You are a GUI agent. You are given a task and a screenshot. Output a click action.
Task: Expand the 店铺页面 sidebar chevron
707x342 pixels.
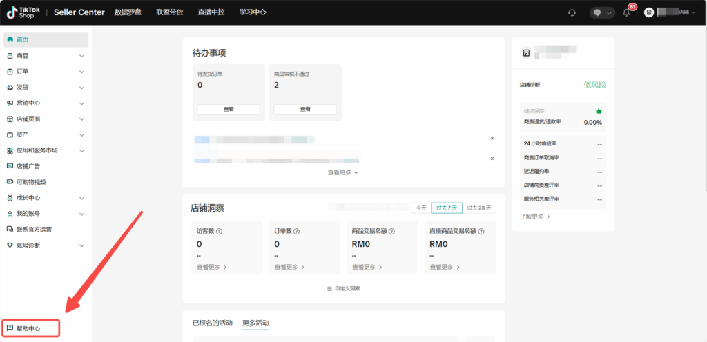coord(81,119)
